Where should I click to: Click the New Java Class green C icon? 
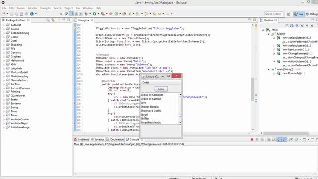point(116,14)
